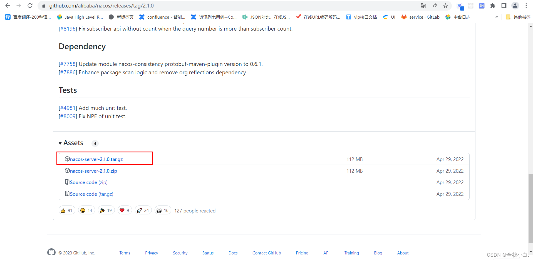Click the vertical page scrollbar thumb
Screen dimensions: 533x260
[531, 208]
